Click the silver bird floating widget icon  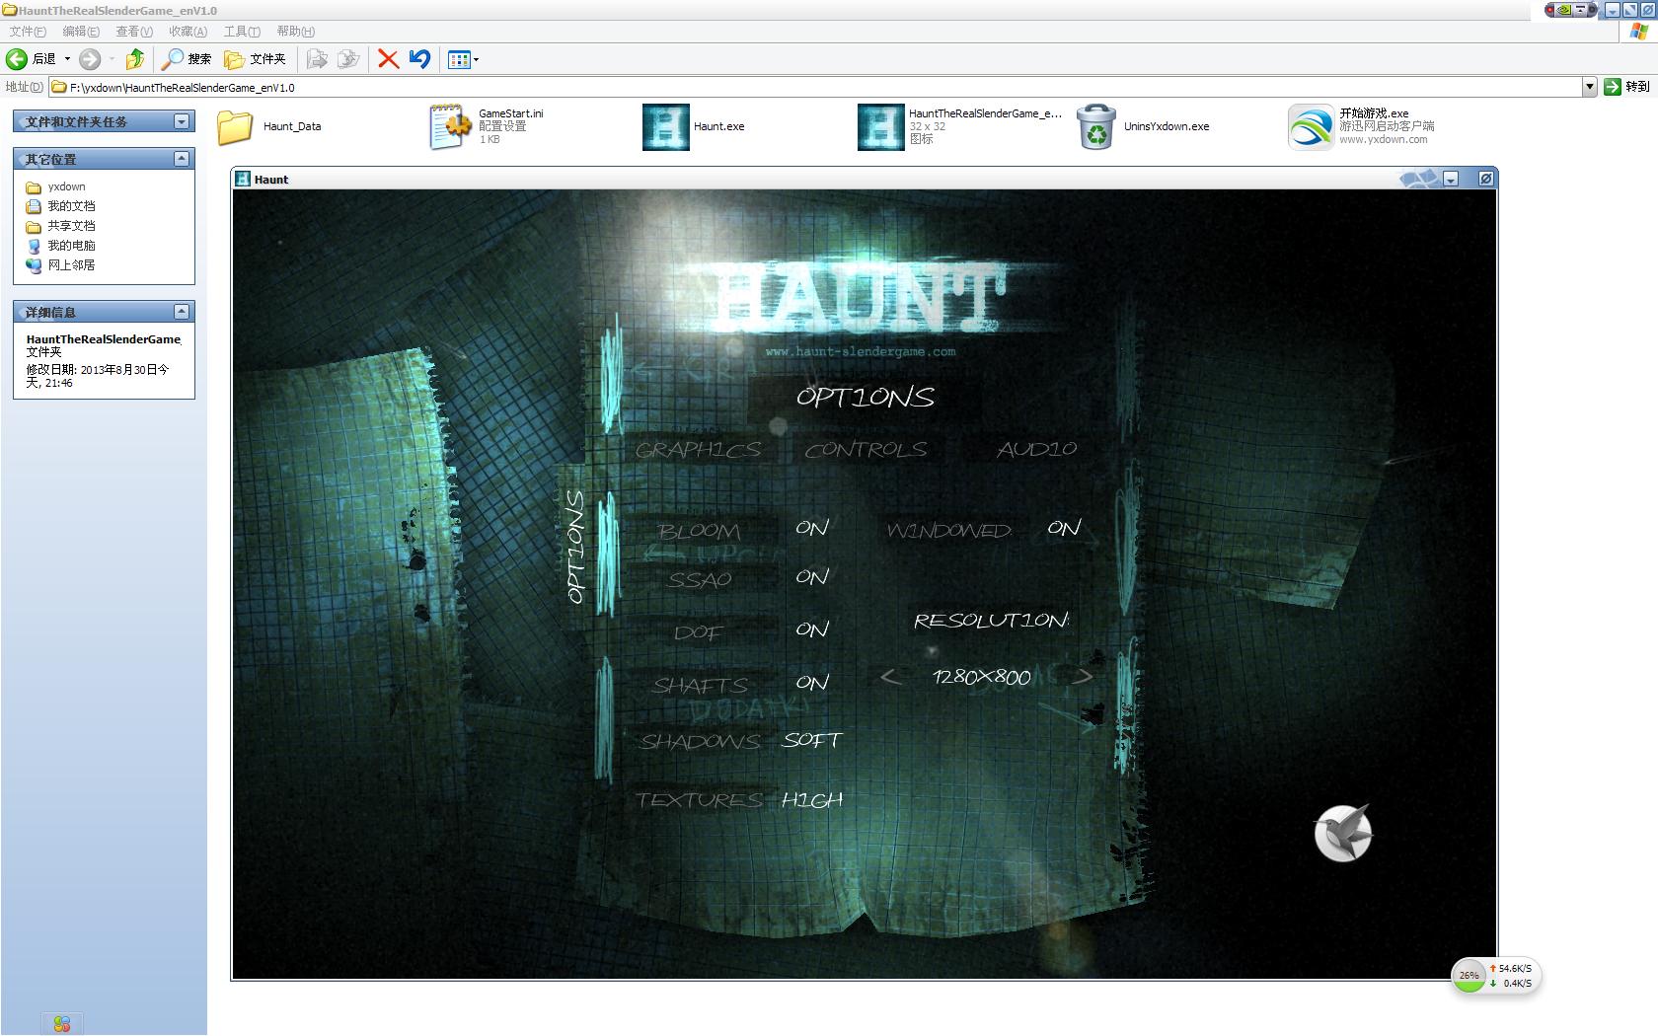pos(1343,833)
